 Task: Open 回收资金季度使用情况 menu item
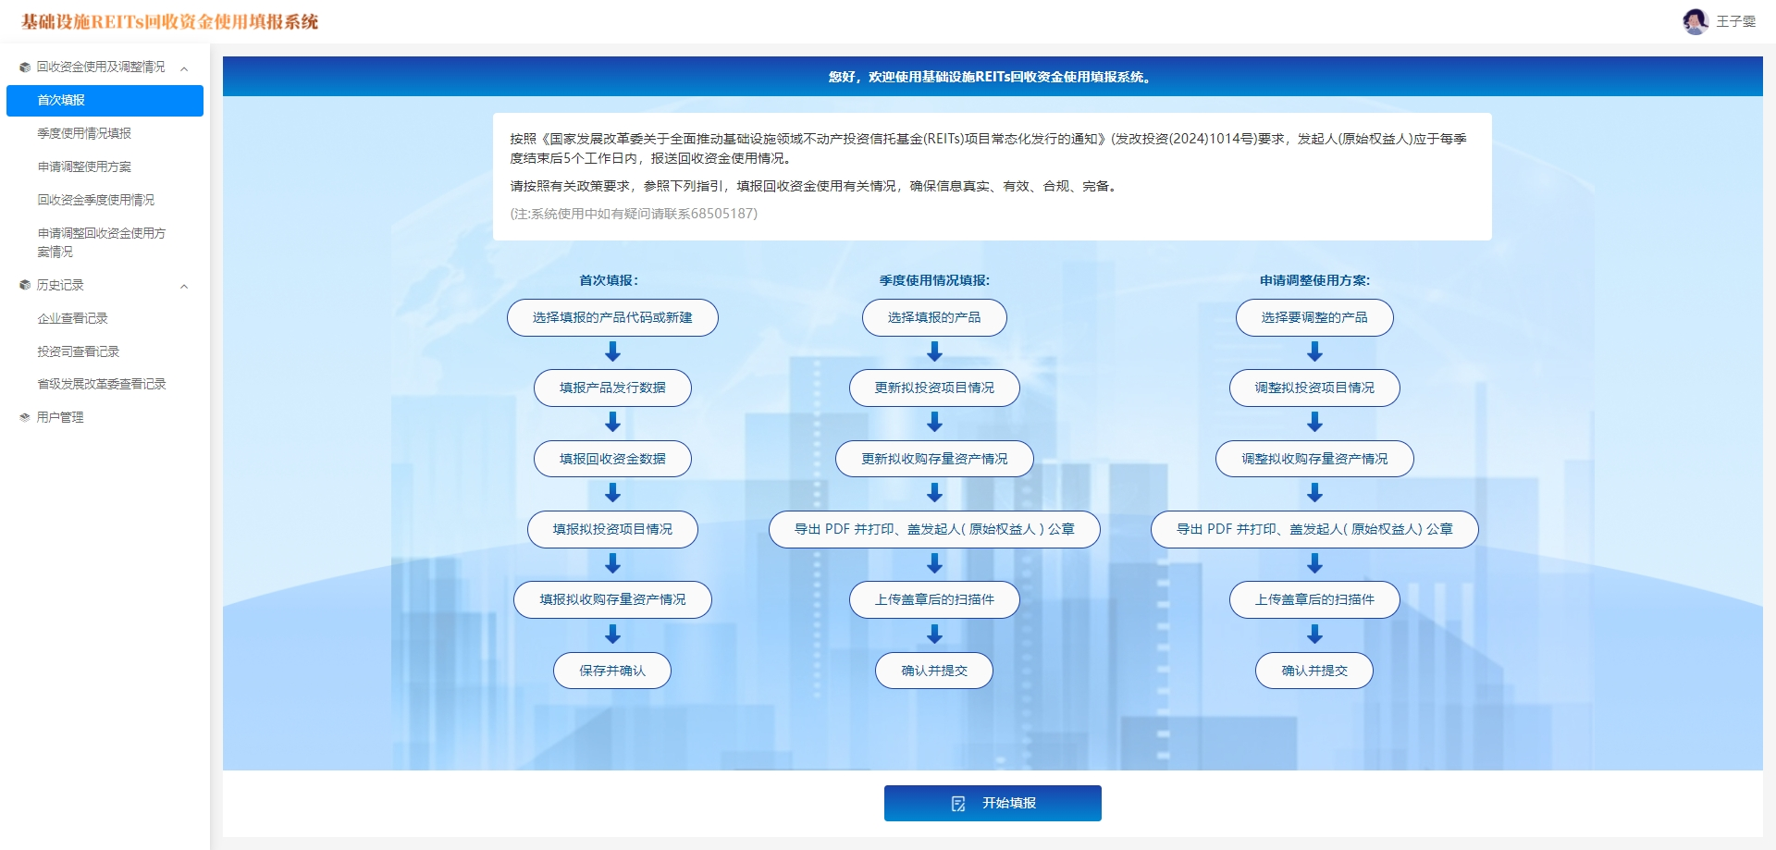96,200
